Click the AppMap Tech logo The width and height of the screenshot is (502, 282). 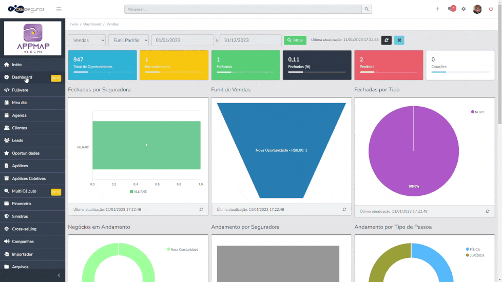33,38
